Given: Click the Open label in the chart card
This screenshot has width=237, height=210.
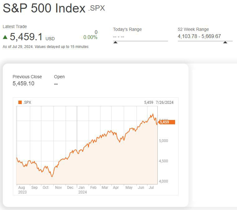Looking at the screenshot, I should tap(59, 77).
